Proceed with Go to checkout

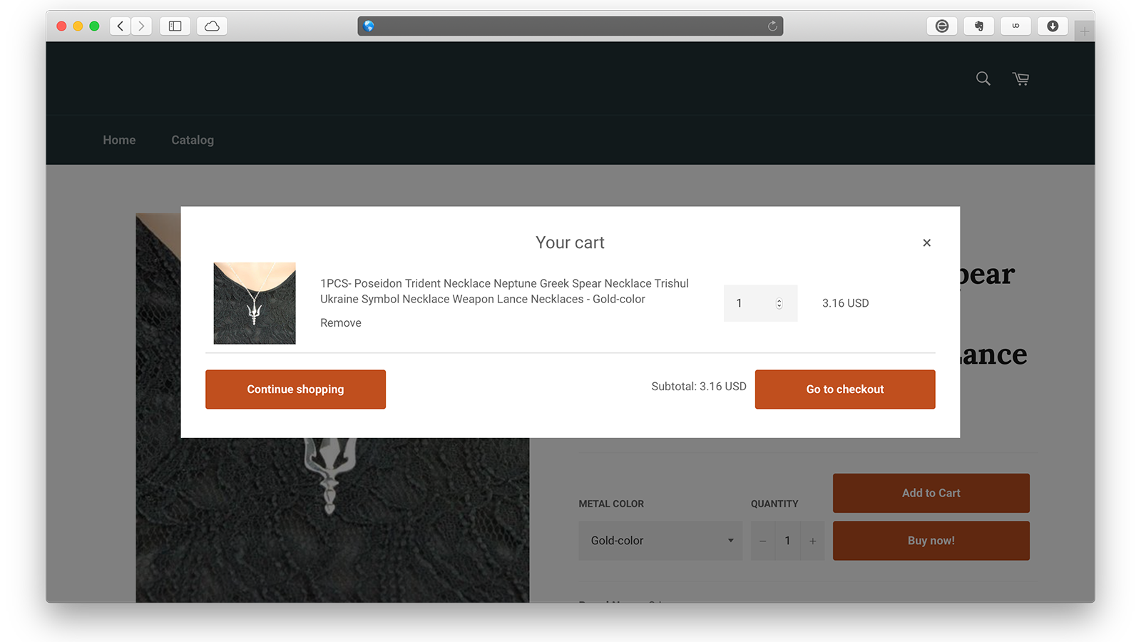pyautogui.click(x=844, y=389)
